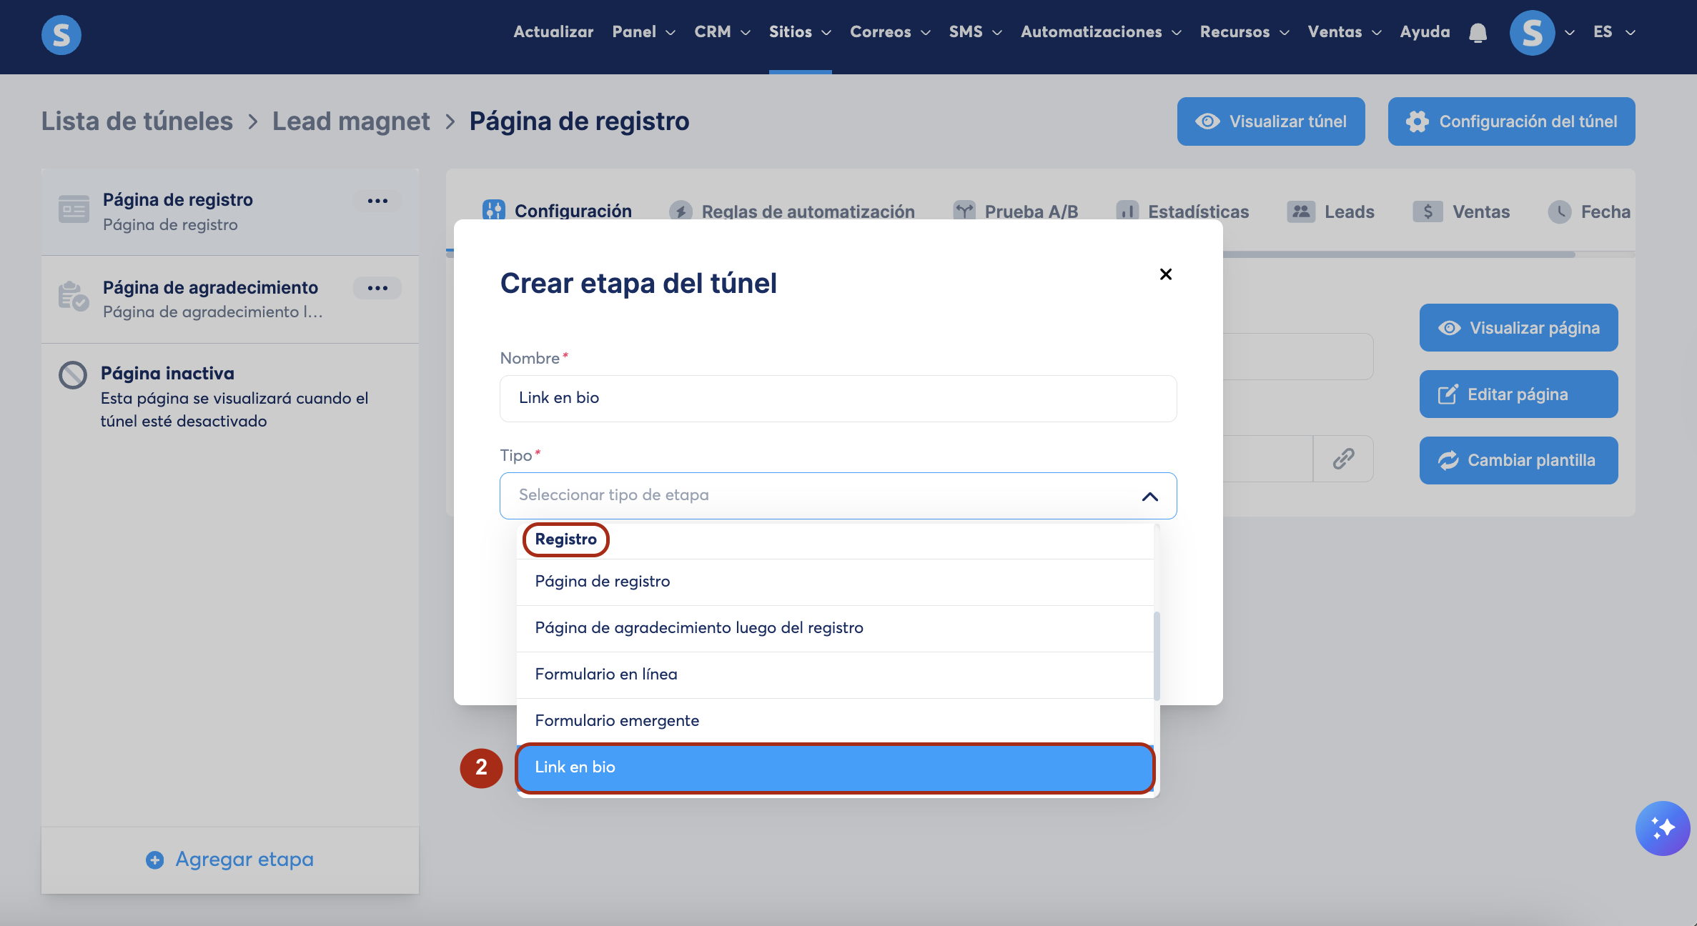Image resolution: width=1697 pixels, height=926 pixels.
Task: Click the Nombre text input field
Action: 838,399
